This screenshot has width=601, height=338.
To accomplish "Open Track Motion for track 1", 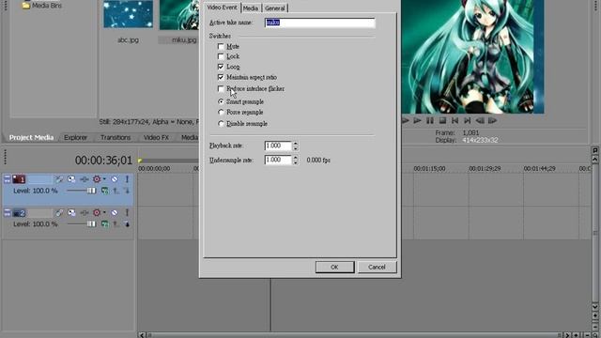I will tap(71, 179).
